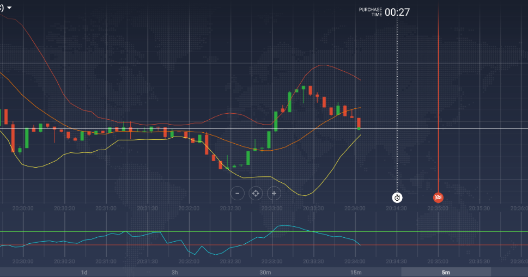528x277 pixels.
Task: Zoom in the chart with plus button
Action: (x=274, y=193)
